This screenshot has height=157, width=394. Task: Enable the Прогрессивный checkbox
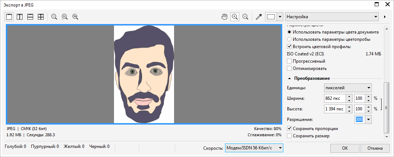click(289, 61)
